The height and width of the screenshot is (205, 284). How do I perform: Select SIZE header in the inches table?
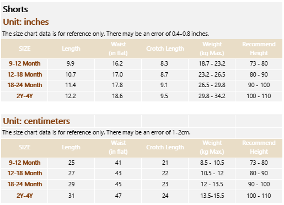pos(25,48)
